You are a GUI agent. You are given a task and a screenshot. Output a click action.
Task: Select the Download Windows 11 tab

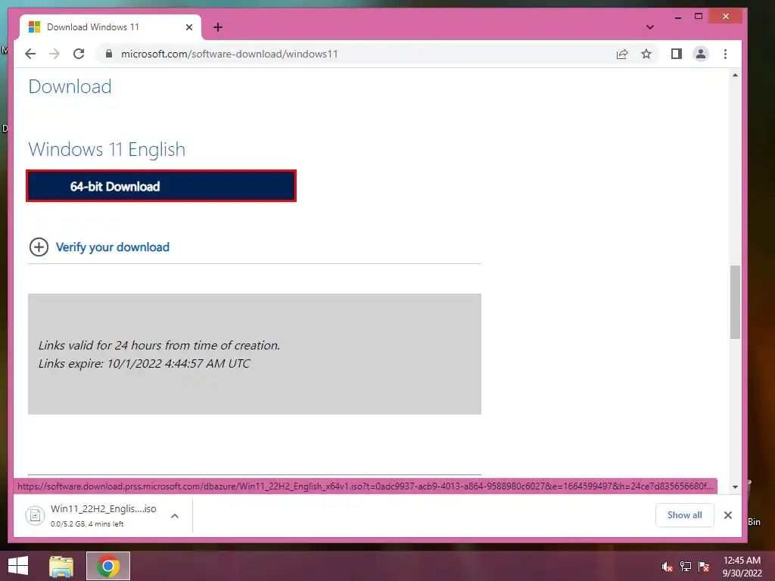110,27
